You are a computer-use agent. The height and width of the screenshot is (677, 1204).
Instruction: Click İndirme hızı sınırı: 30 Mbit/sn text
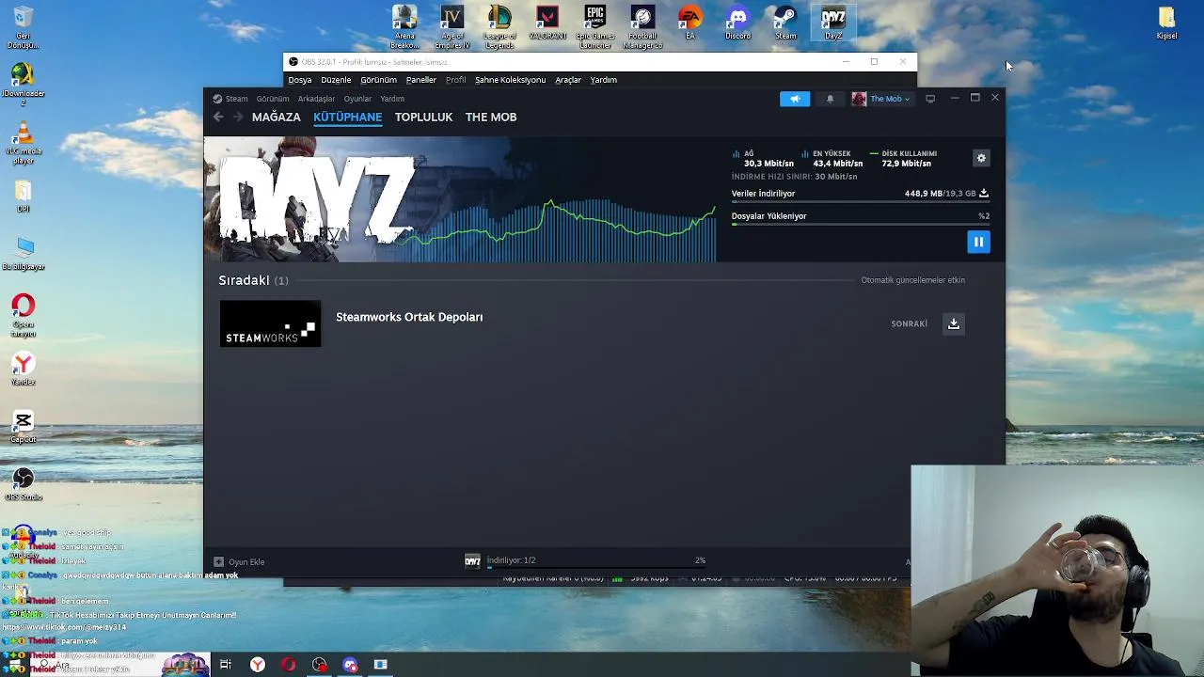(x=794, y=177)
